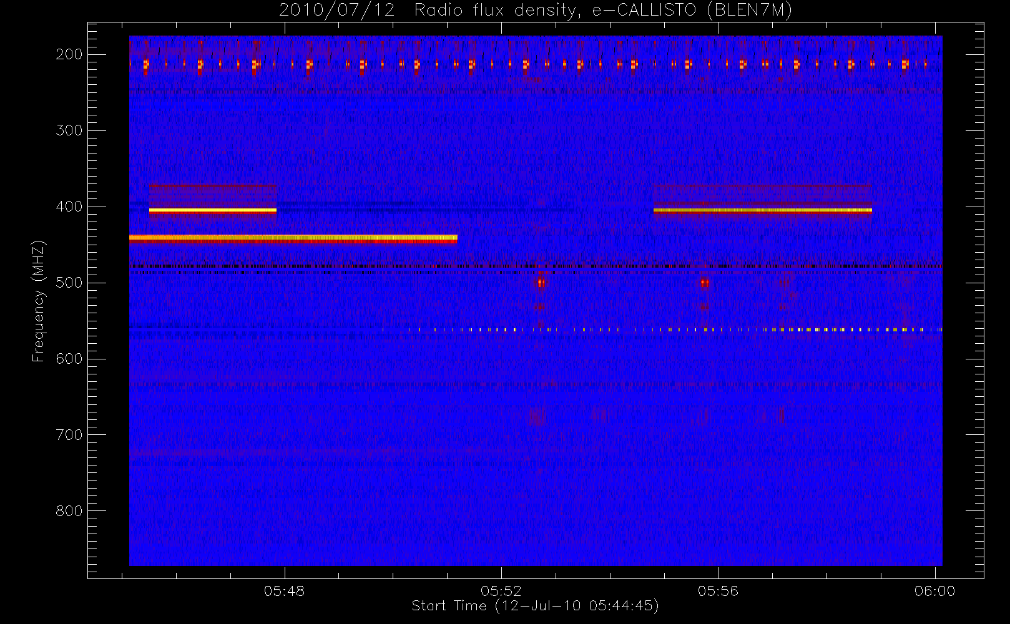Click the 800 frequency tick label

(69, 511)
